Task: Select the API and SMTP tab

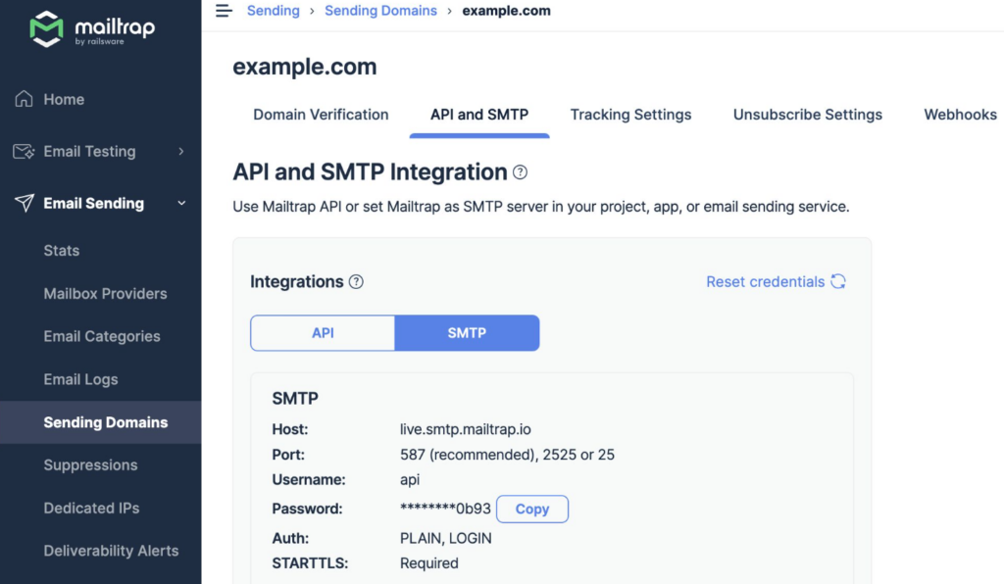Action: coord(478,115)
